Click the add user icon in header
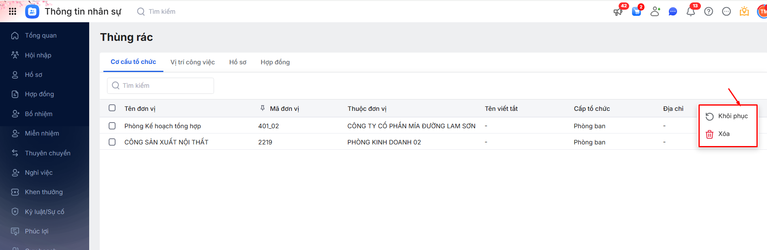Screen dimensions: 767x250 pyautogui.click(x=655, y=12)
